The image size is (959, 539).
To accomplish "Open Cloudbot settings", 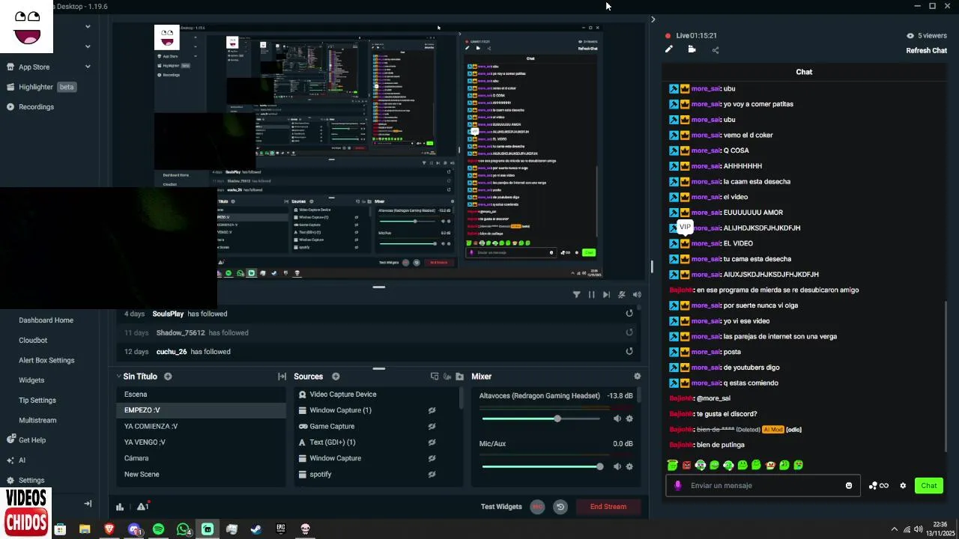I will (x=33, y=341).
